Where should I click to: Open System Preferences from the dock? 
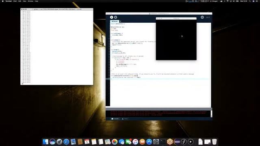pos(156,142)
